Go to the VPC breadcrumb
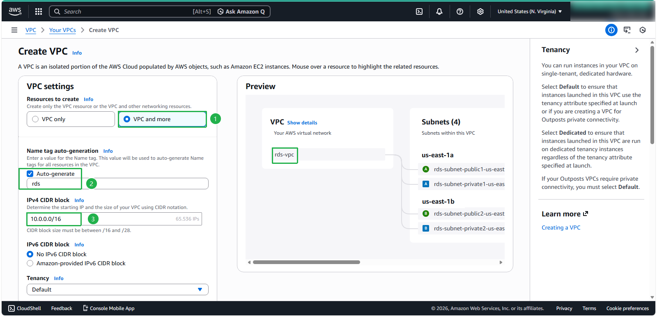 click(31, 30)
